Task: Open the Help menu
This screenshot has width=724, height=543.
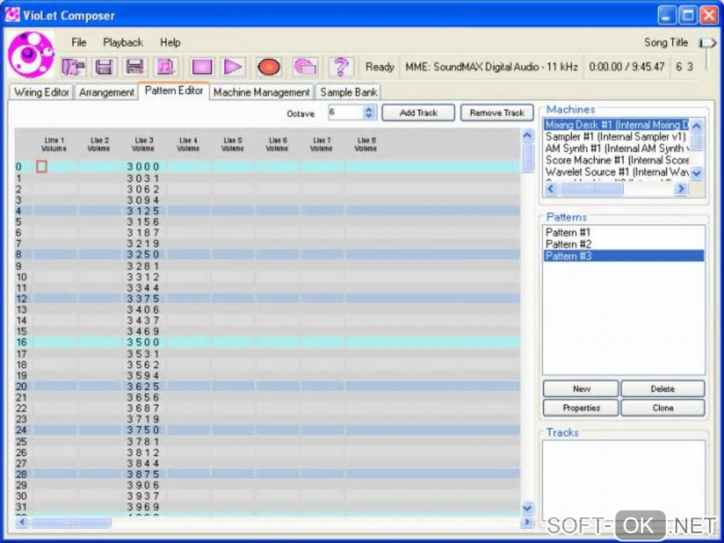Action: coord(170,43)
